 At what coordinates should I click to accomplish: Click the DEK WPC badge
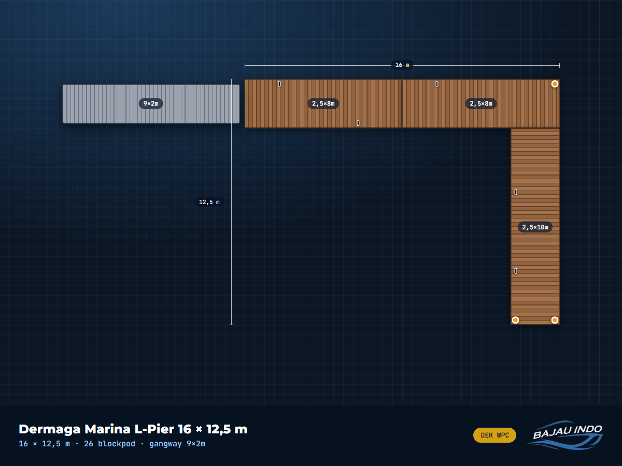coord(494,435)
